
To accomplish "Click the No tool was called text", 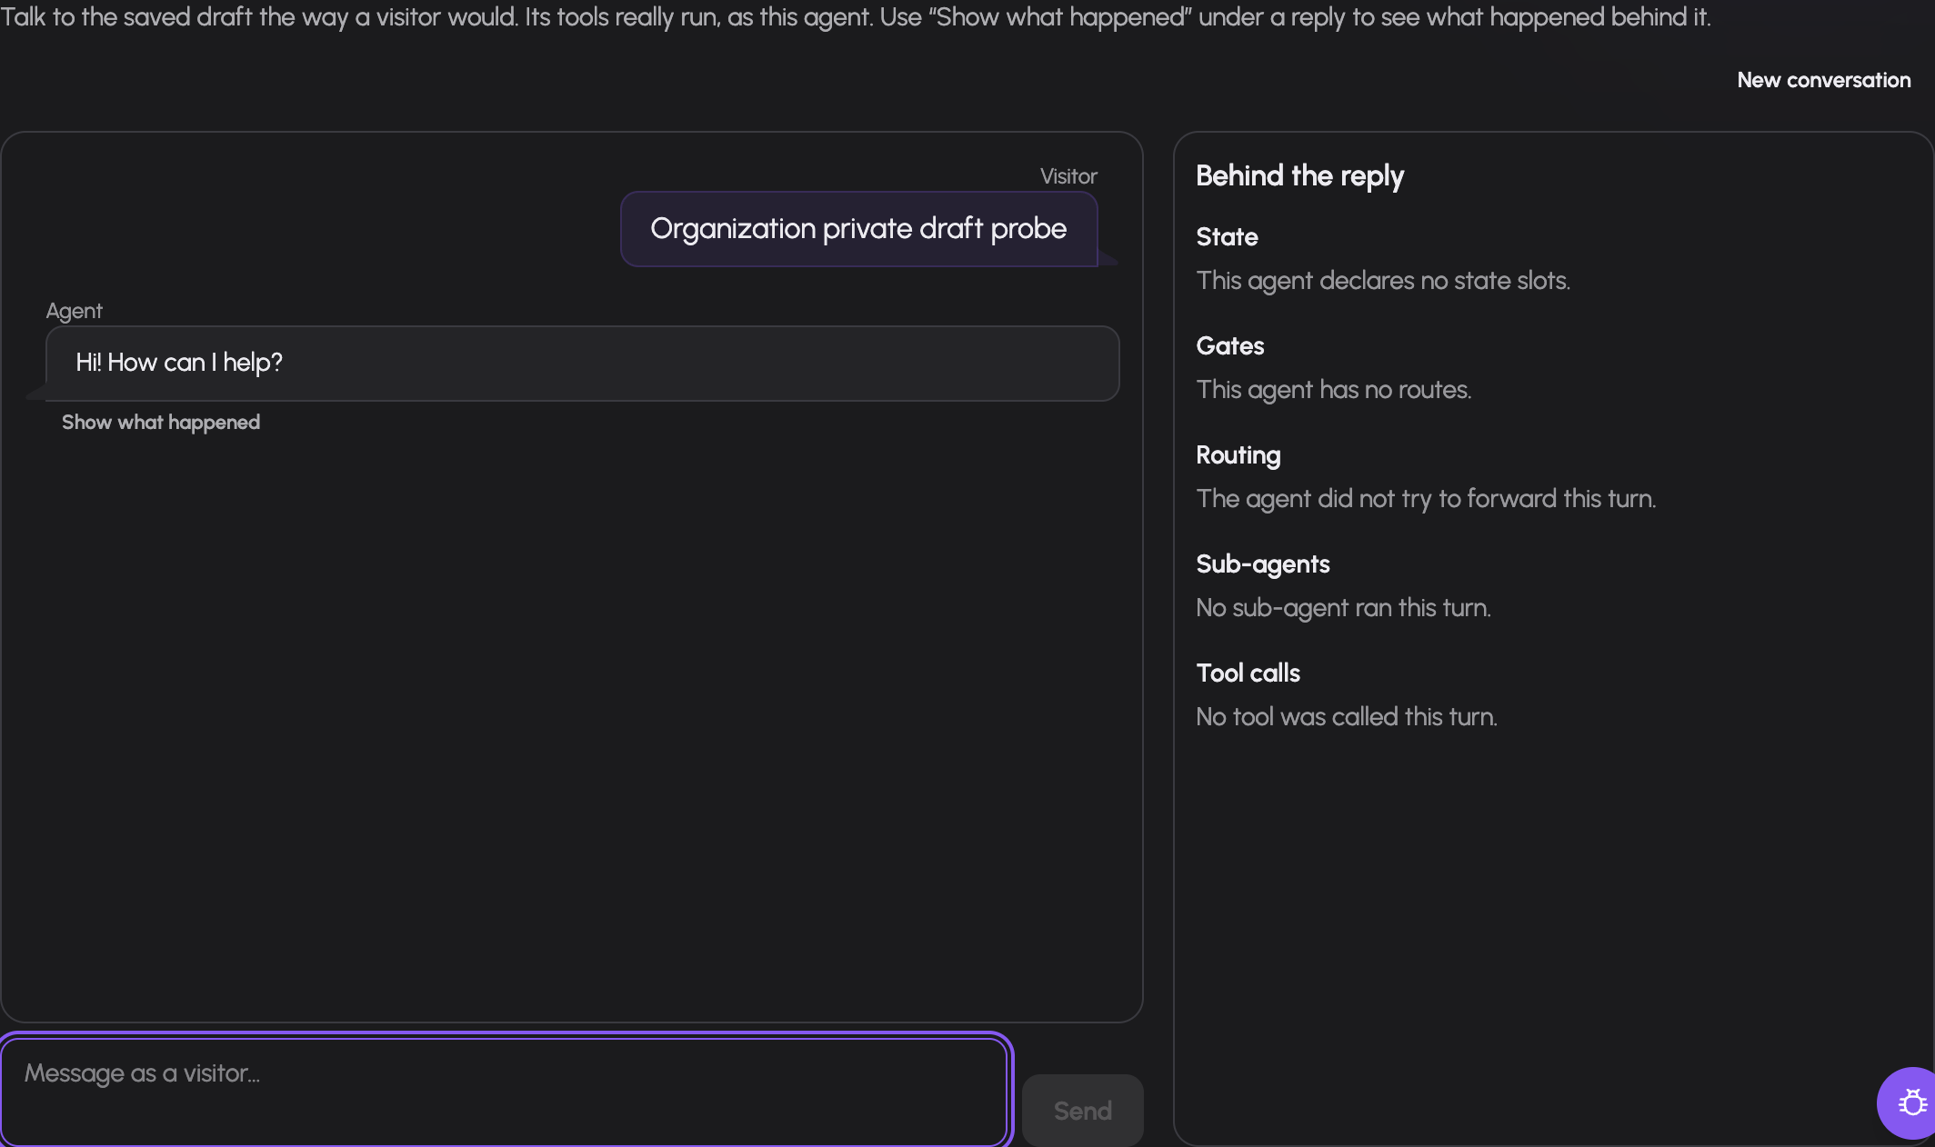I will click(1346, 717).
